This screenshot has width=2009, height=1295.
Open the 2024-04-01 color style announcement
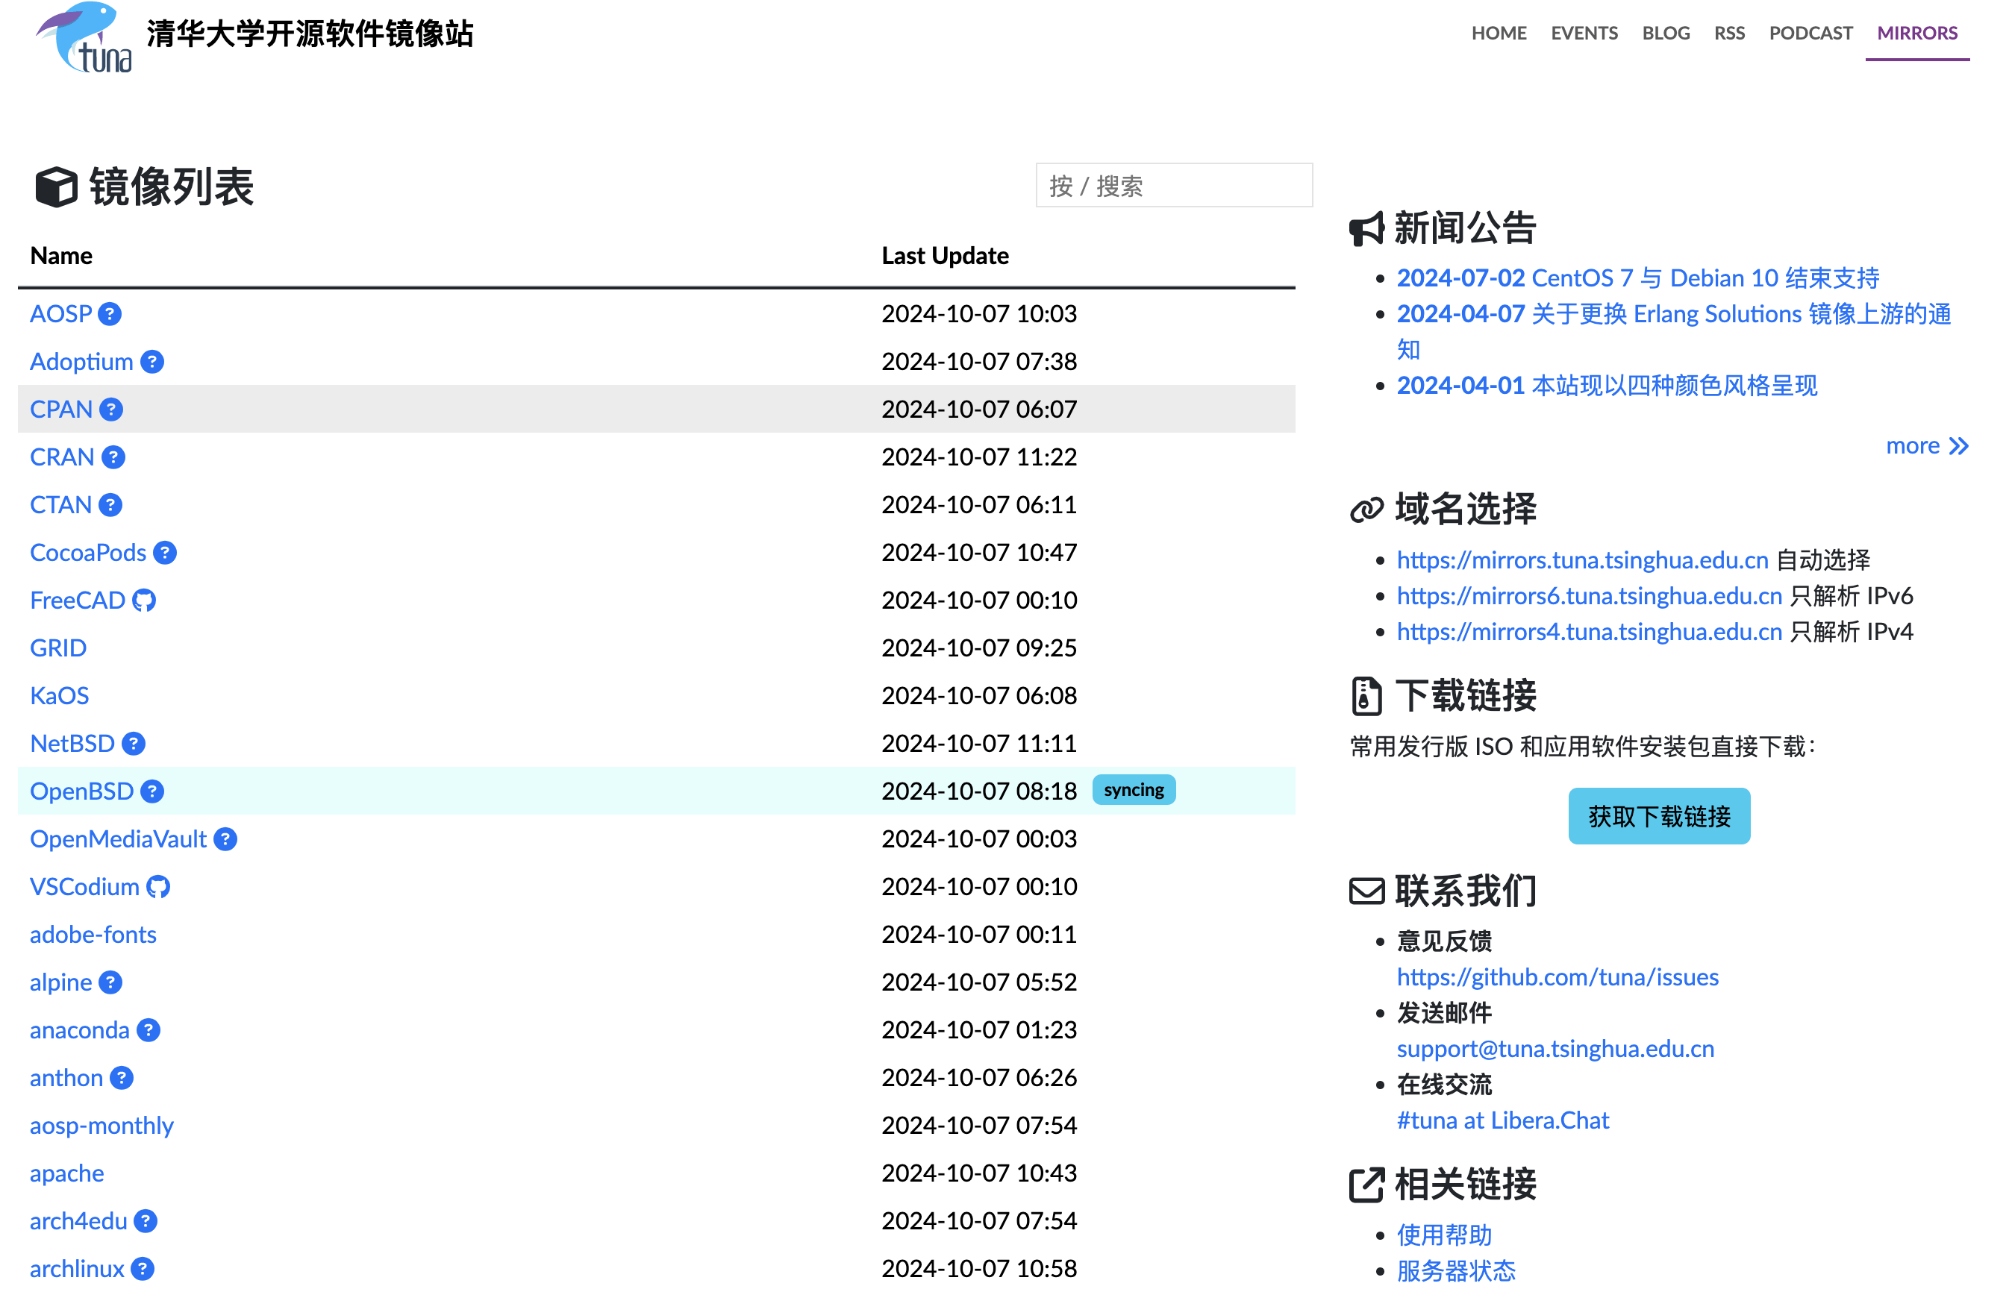[1607, 385]
